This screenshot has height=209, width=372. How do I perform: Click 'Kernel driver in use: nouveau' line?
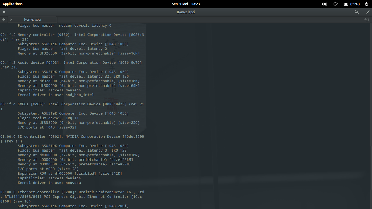49,183
